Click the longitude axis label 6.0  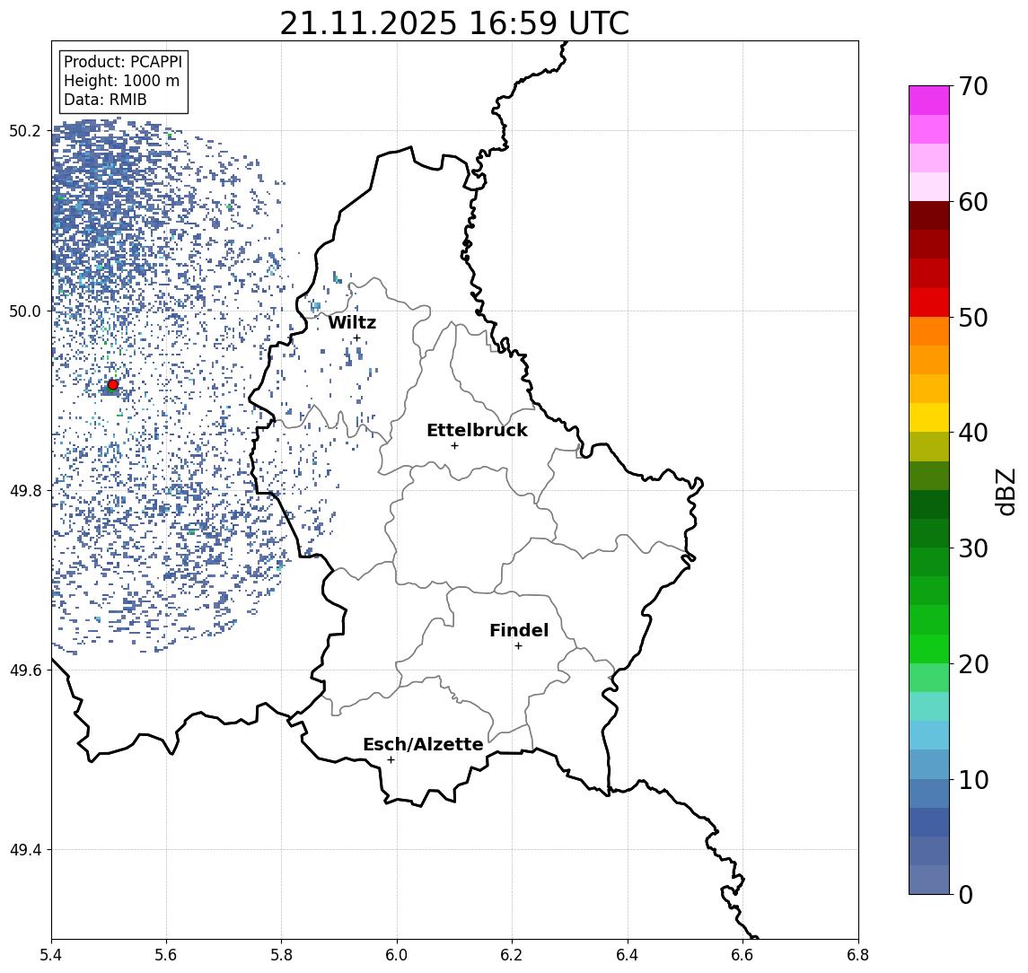[x=397, y=955]
